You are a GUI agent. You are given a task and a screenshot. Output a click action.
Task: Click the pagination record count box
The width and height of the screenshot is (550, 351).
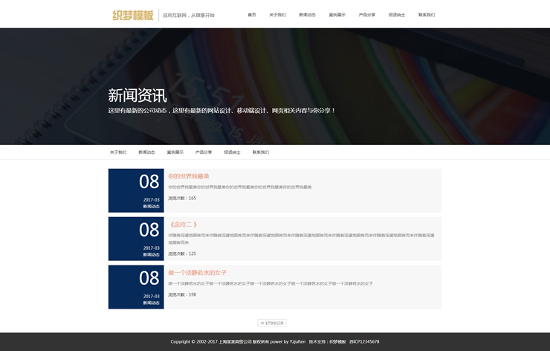271,323
